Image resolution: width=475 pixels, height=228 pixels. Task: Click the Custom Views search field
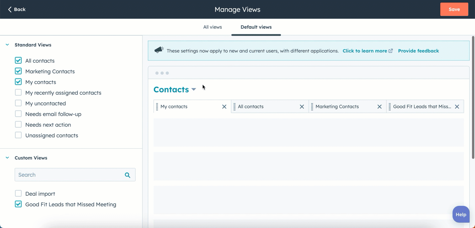coord(75,175)
